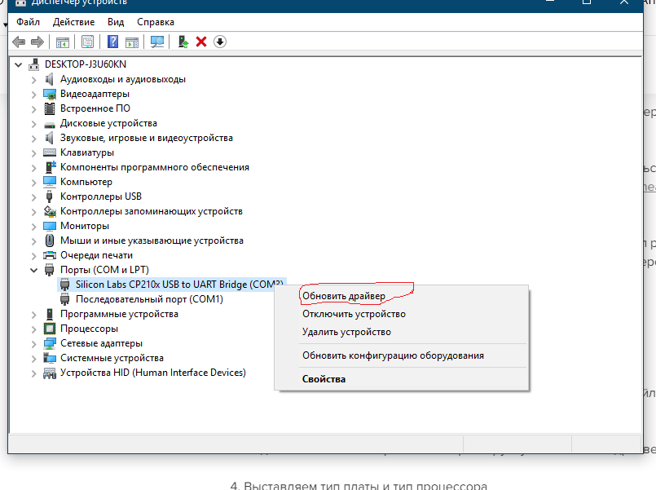
Task: Select the Очереди печати row text
Action: click(96, 255)
